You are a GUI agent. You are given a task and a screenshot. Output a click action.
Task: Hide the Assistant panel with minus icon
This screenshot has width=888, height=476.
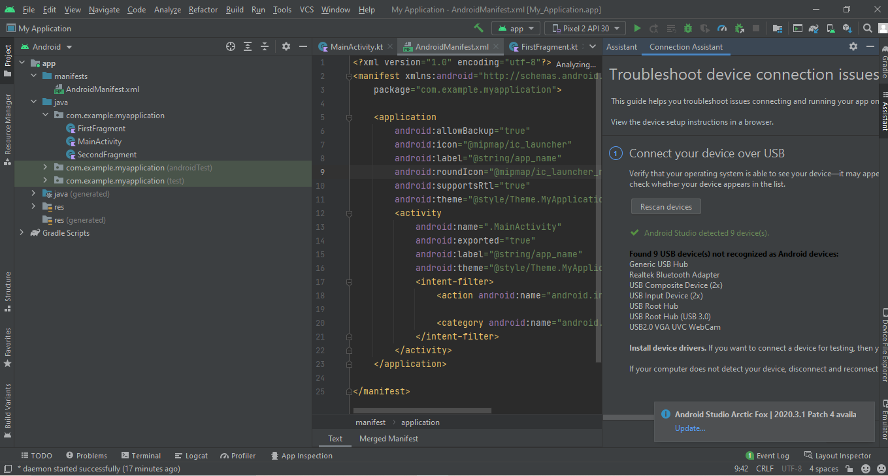tap(870, 46)
